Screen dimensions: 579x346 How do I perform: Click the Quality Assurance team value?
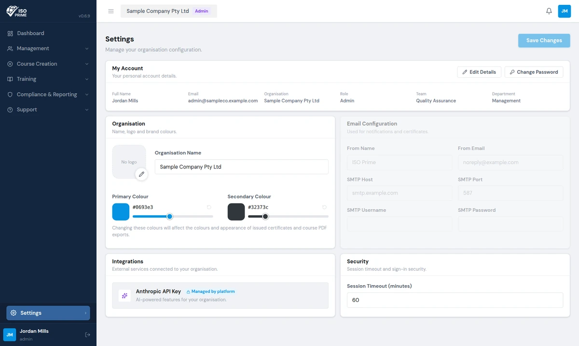(436, 101)
